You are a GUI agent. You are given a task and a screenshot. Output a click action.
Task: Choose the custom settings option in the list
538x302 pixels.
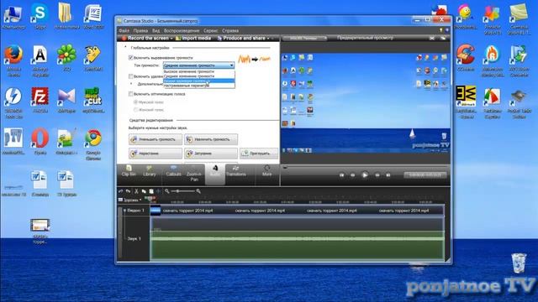coord(199,86)
